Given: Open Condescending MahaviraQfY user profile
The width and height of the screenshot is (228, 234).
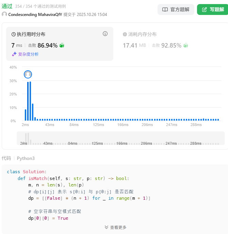Looking at the screenshot, I should (35, 15).
